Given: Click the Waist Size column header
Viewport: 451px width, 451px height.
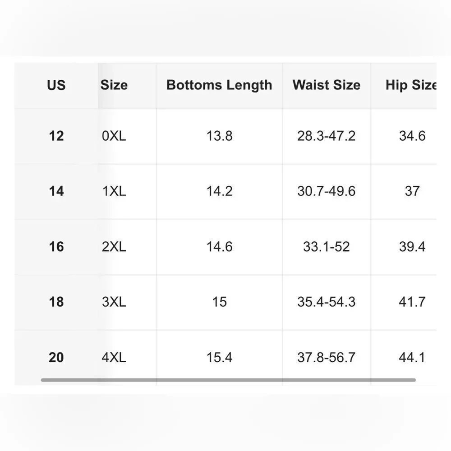Looking at the screenshot, I should point(327,85).
